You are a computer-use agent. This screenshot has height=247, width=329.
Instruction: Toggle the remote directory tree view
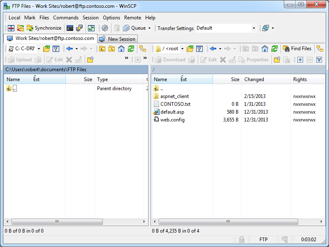[x=320, y=49]
